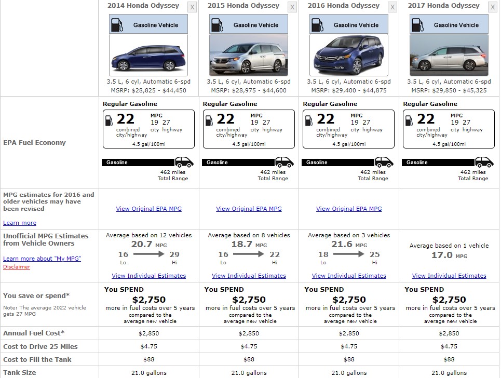The width and height of the screenshot is (501, 378).
Task: Click the car range icon for 2015 Odyssey
Action: click(285, 163)
